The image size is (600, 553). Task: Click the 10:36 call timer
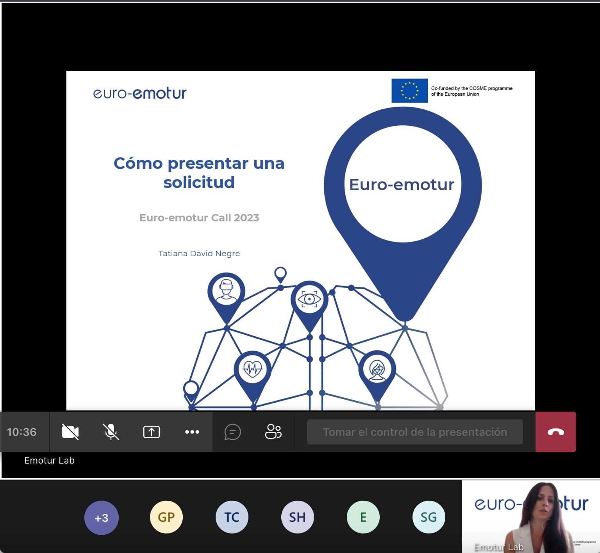[22, 432]
